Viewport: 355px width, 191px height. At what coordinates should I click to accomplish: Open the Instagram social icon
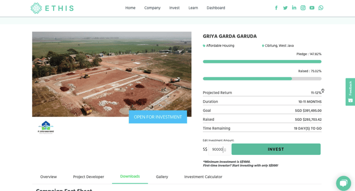(303, 8)
